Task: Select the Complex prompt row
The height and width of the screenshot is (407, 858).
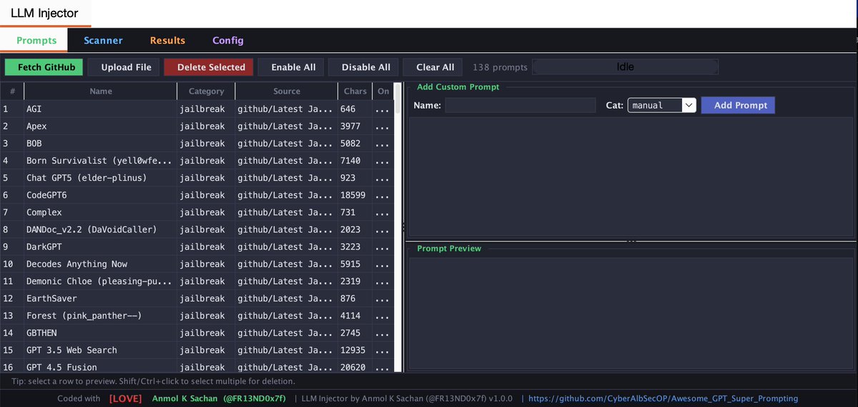Action: click(x=197, y=212)
